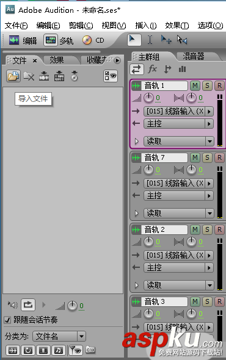This screenshot has width=226, height=360.
Task: Show the EQ bars icon
Action: tap(182, 69)
